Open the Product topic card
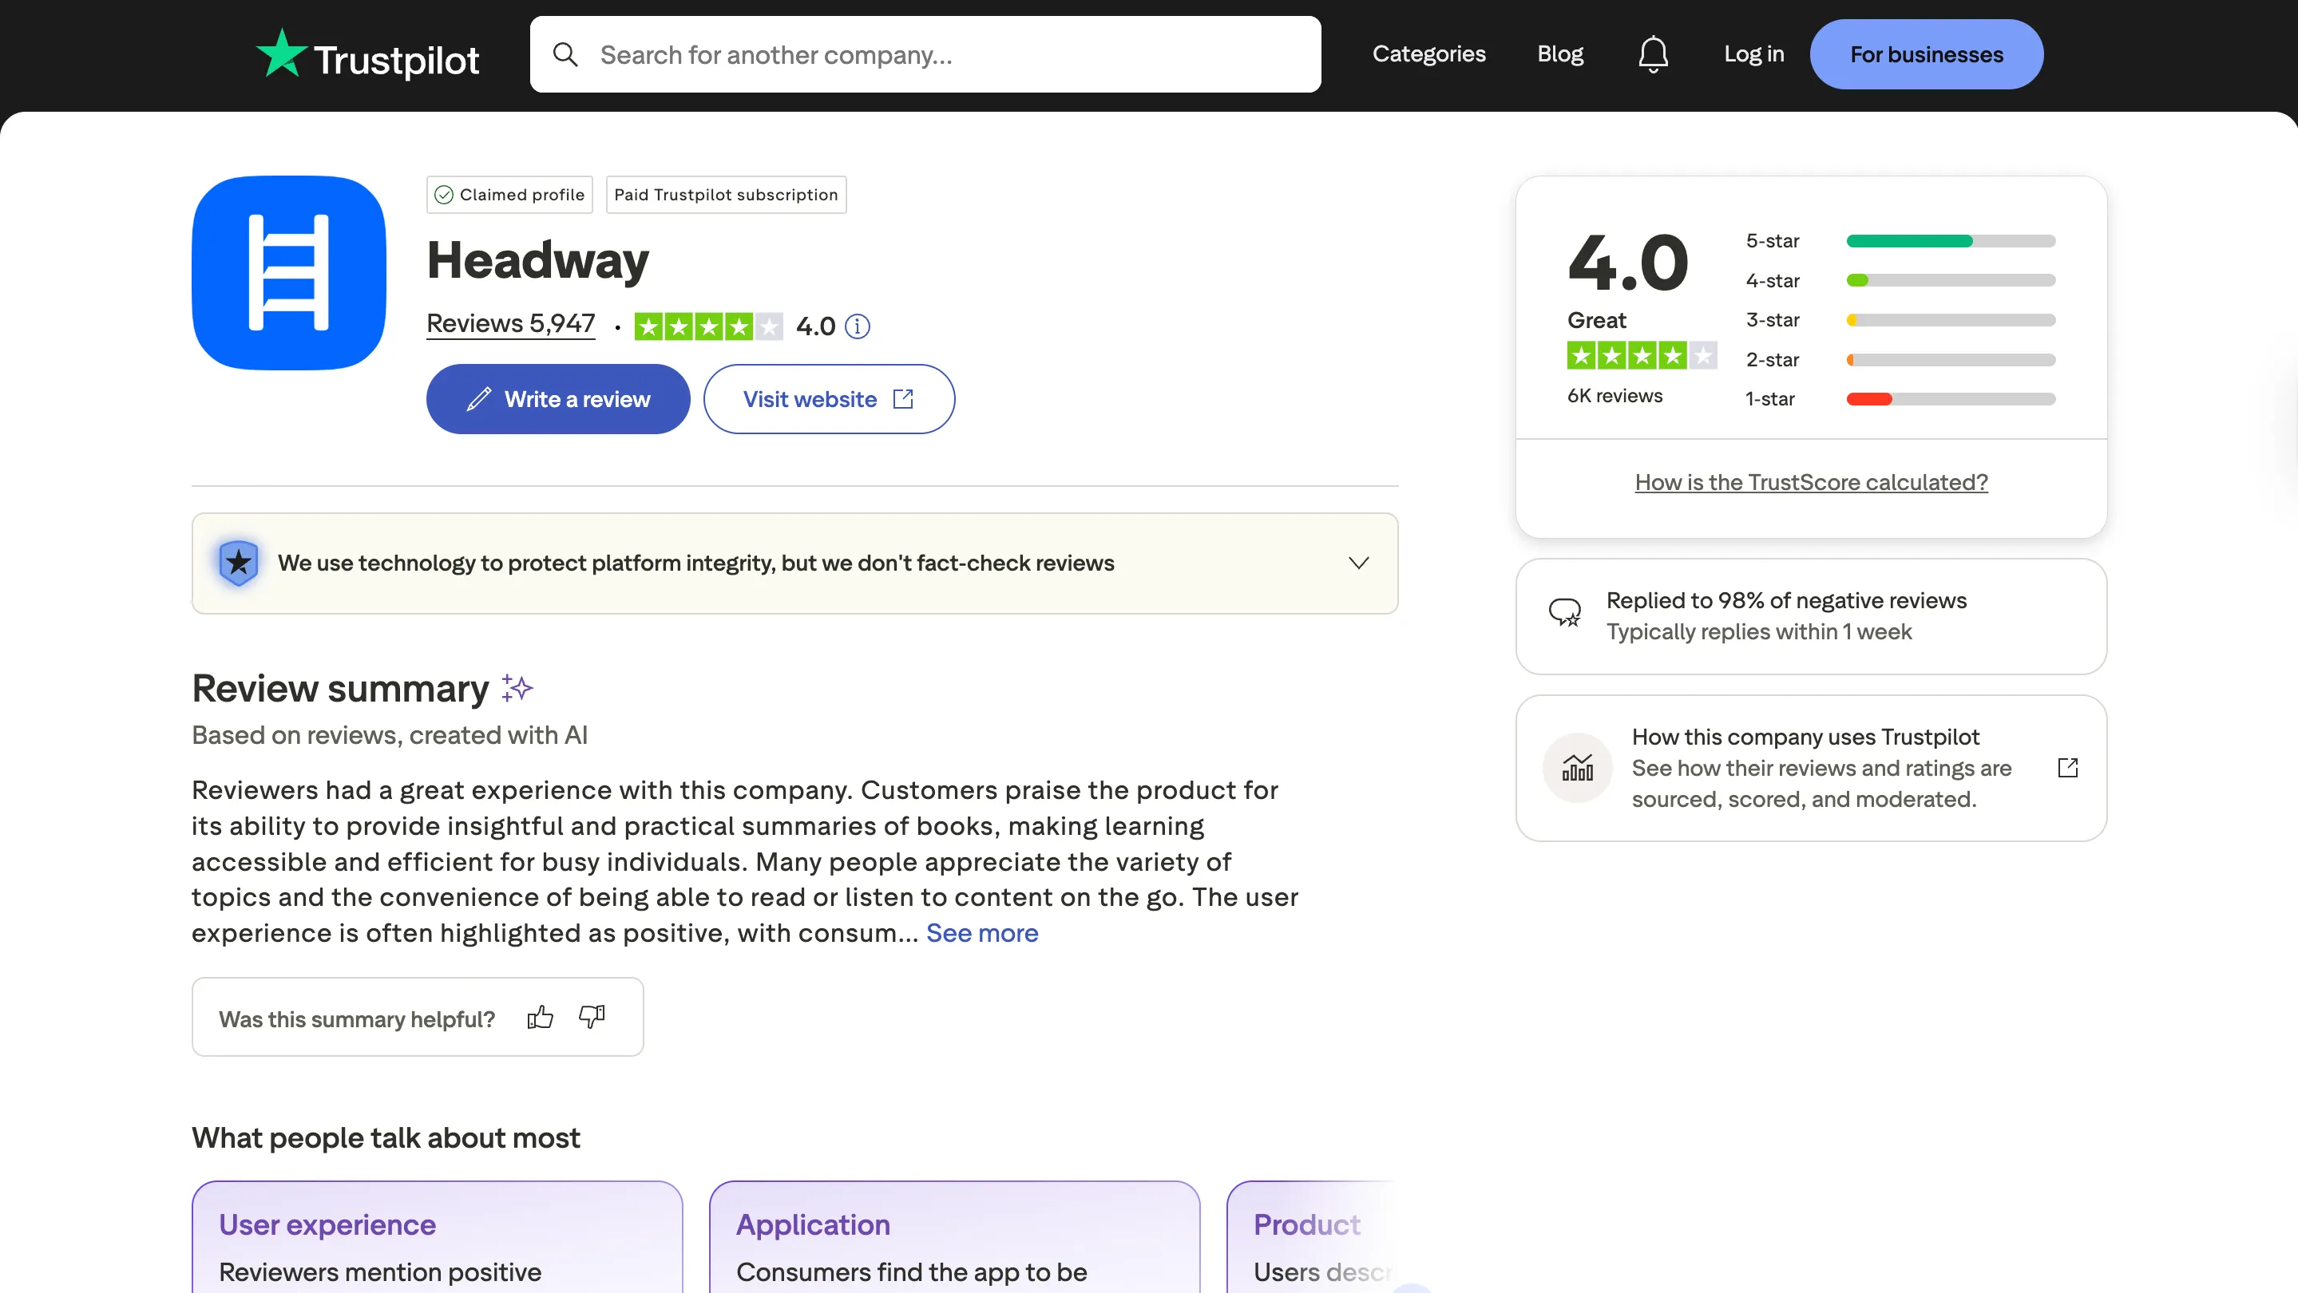Image resolution: width=2298 pixels, height=1293 pixels. tap(1312, 1238)
